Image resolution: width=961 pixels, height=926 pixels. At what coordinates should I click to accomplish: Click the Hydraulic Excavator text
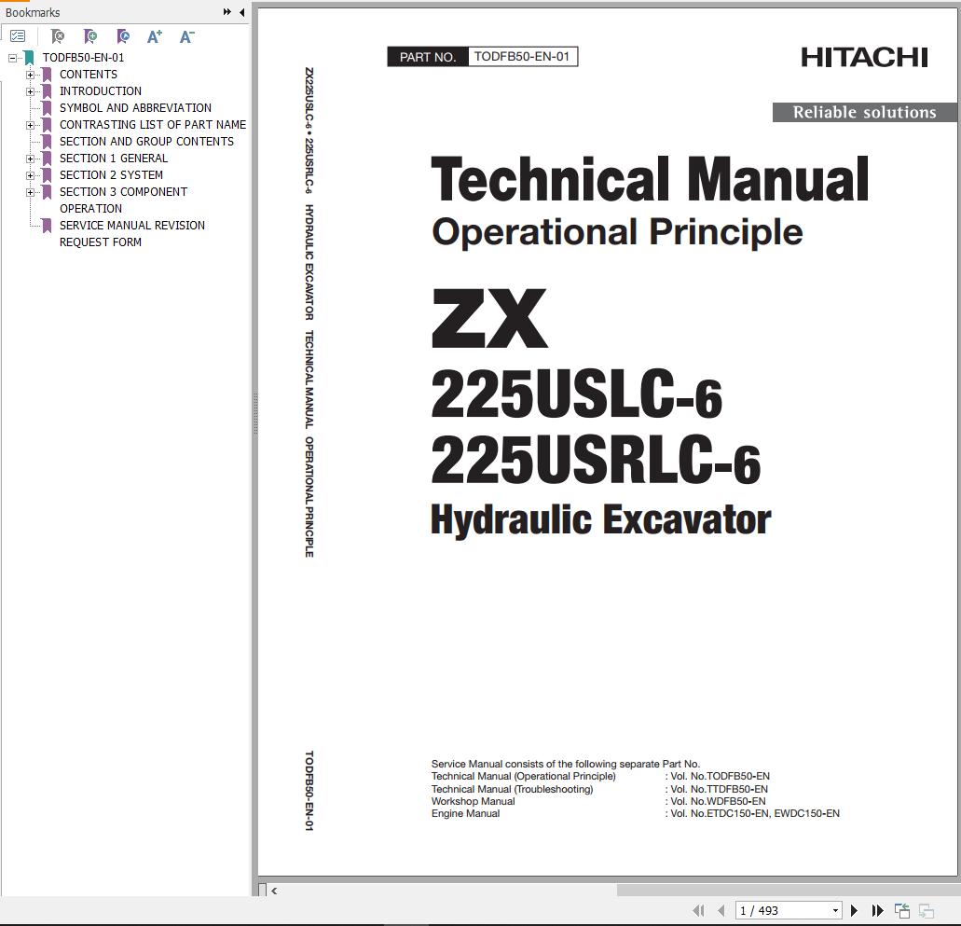(x=600, y=520)
